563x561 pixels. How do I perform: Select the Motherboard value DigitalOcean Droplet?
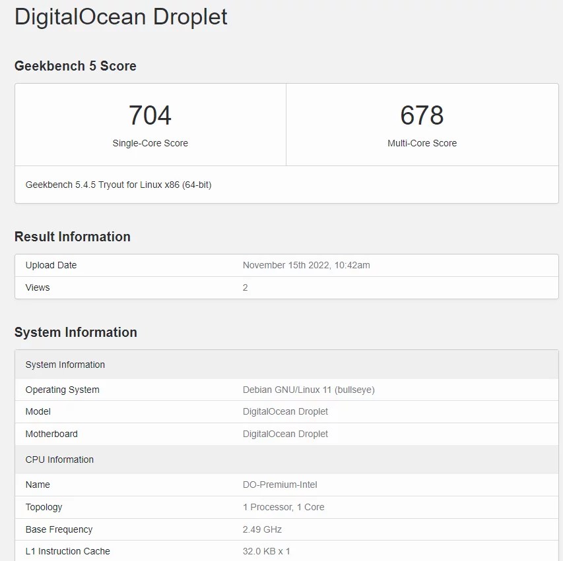tap(285, 434)
